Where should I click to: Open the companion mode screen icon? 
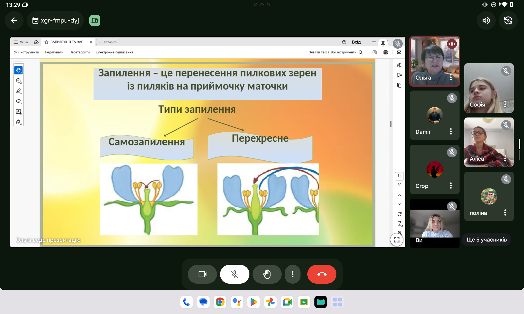(x=95, y=20)
